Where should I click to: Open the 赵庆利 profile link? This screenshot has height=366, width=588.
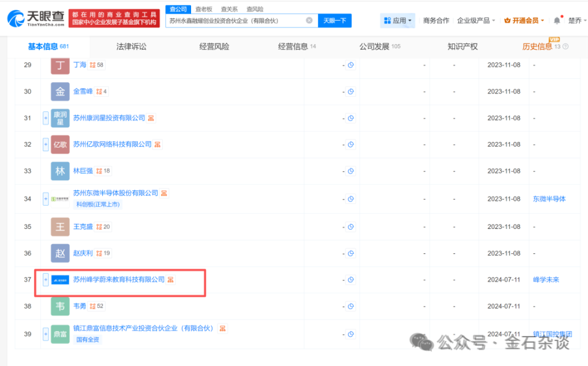click(83, 253)
